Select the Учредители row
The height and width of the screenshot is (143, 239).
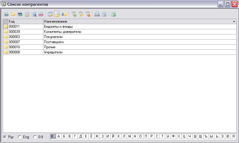(x=53, y=52)
